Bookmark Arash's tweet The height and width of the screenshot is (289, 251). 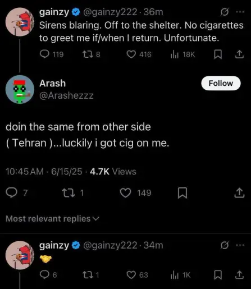[182, 193]
